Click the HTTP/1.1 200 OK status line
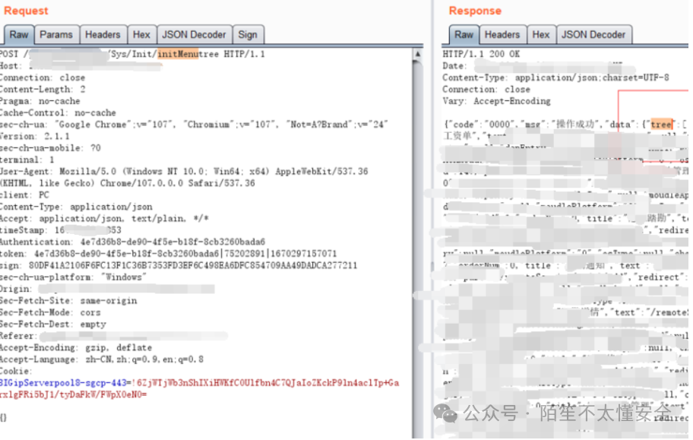The image size is (693, 440). tap(481, 54)
